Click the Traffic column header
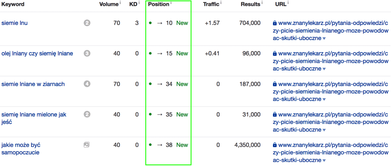This screenshot has height=166, width=391. click(x=211, y=4)
